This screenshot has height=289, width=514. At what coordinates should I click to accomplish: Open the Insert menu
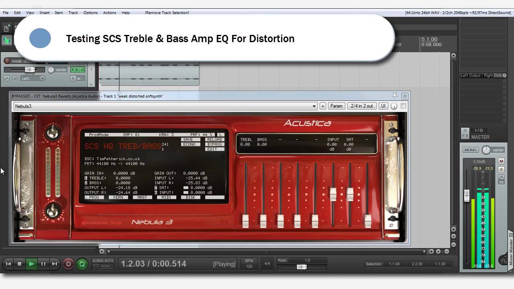[x=45, y=13]
